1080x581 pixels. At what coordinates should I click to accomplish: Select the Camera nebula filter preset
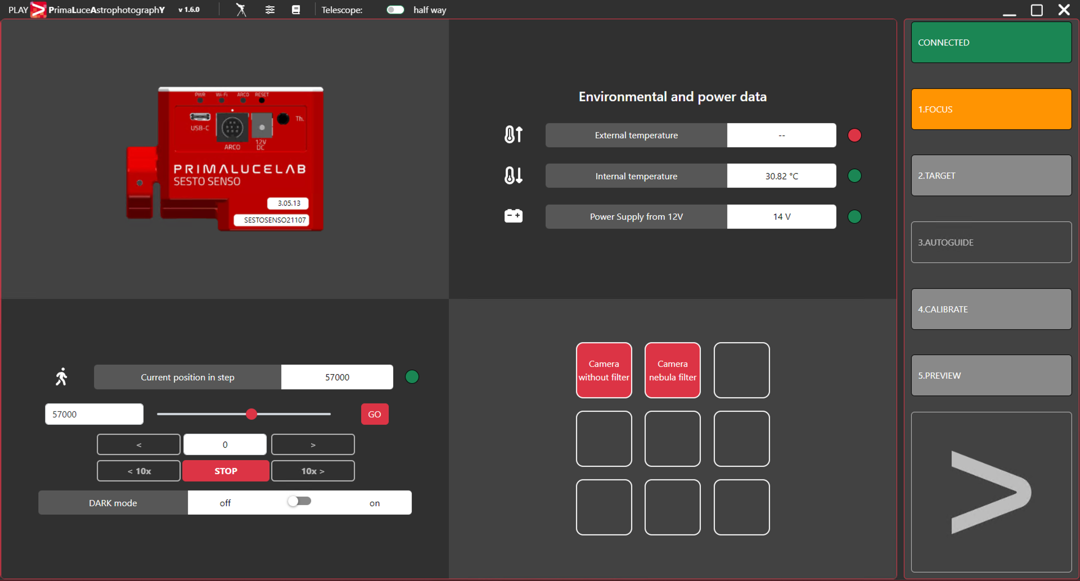pyautogui.click(x=673, y=370)
